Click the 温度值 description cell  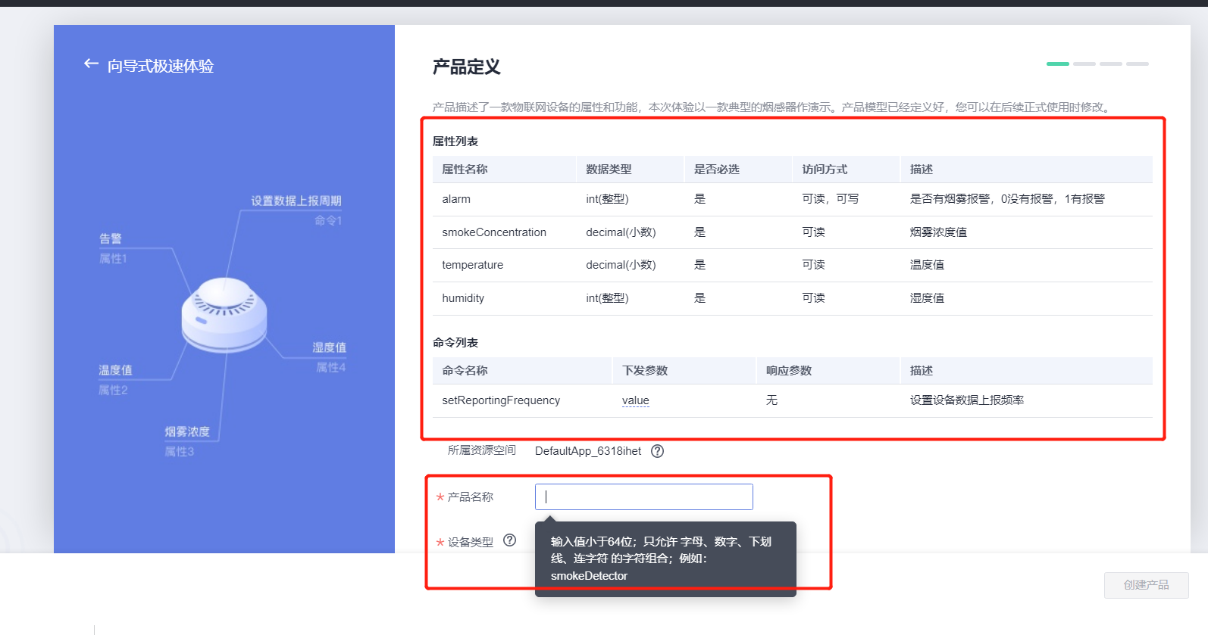tap(927, 265)
